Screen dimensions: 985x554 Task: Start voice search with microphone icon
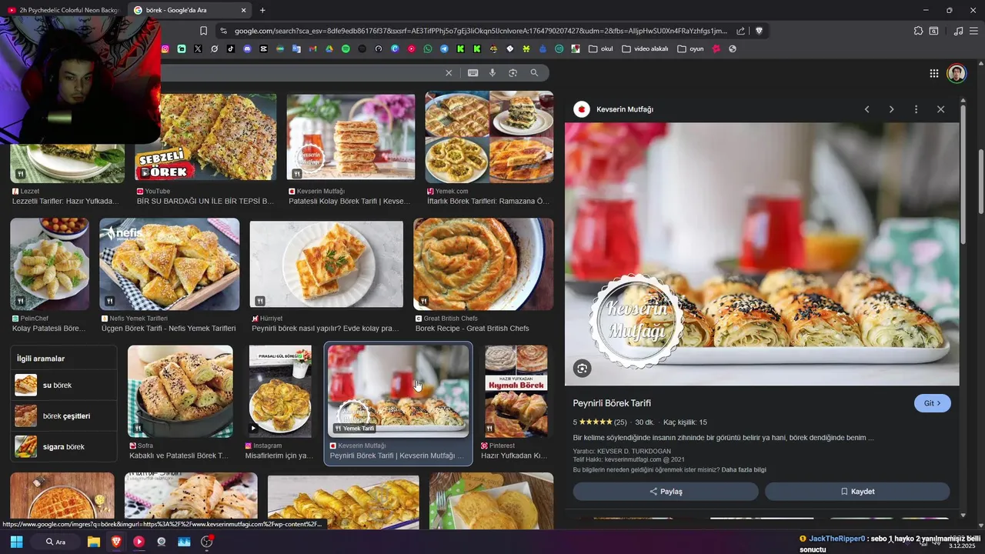click(492, 72)
